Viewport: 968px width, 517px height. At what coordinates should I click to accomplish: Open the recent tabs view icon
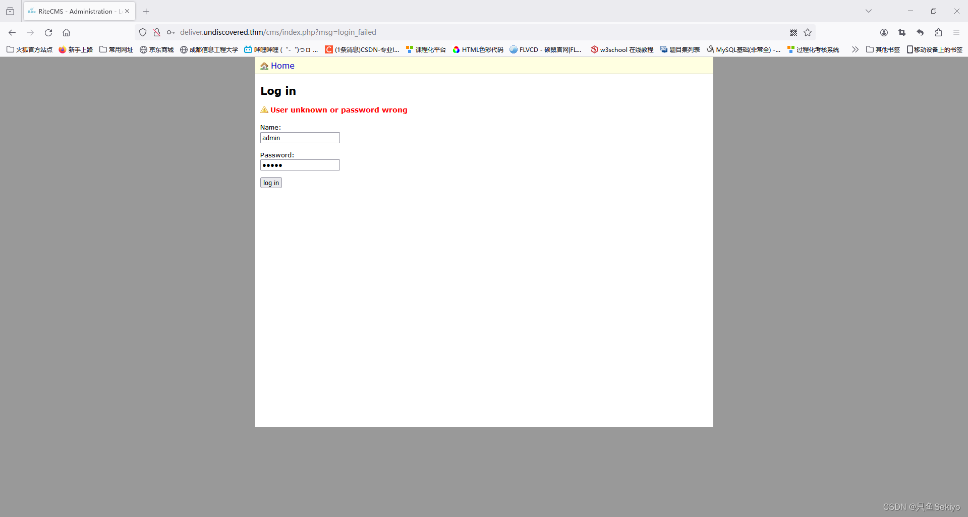[10, 11]
